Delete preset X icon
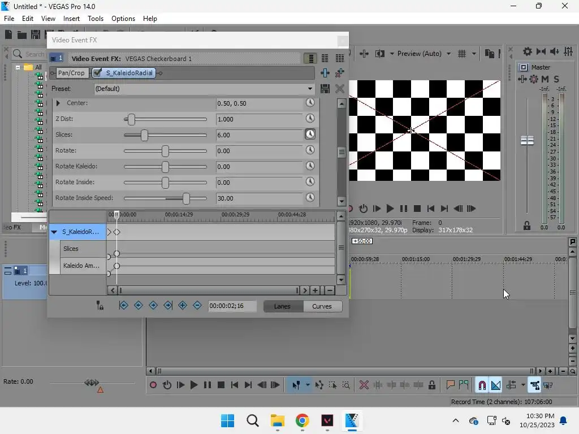The width and height of the screenshot is (579, 434). click(339, 89)
